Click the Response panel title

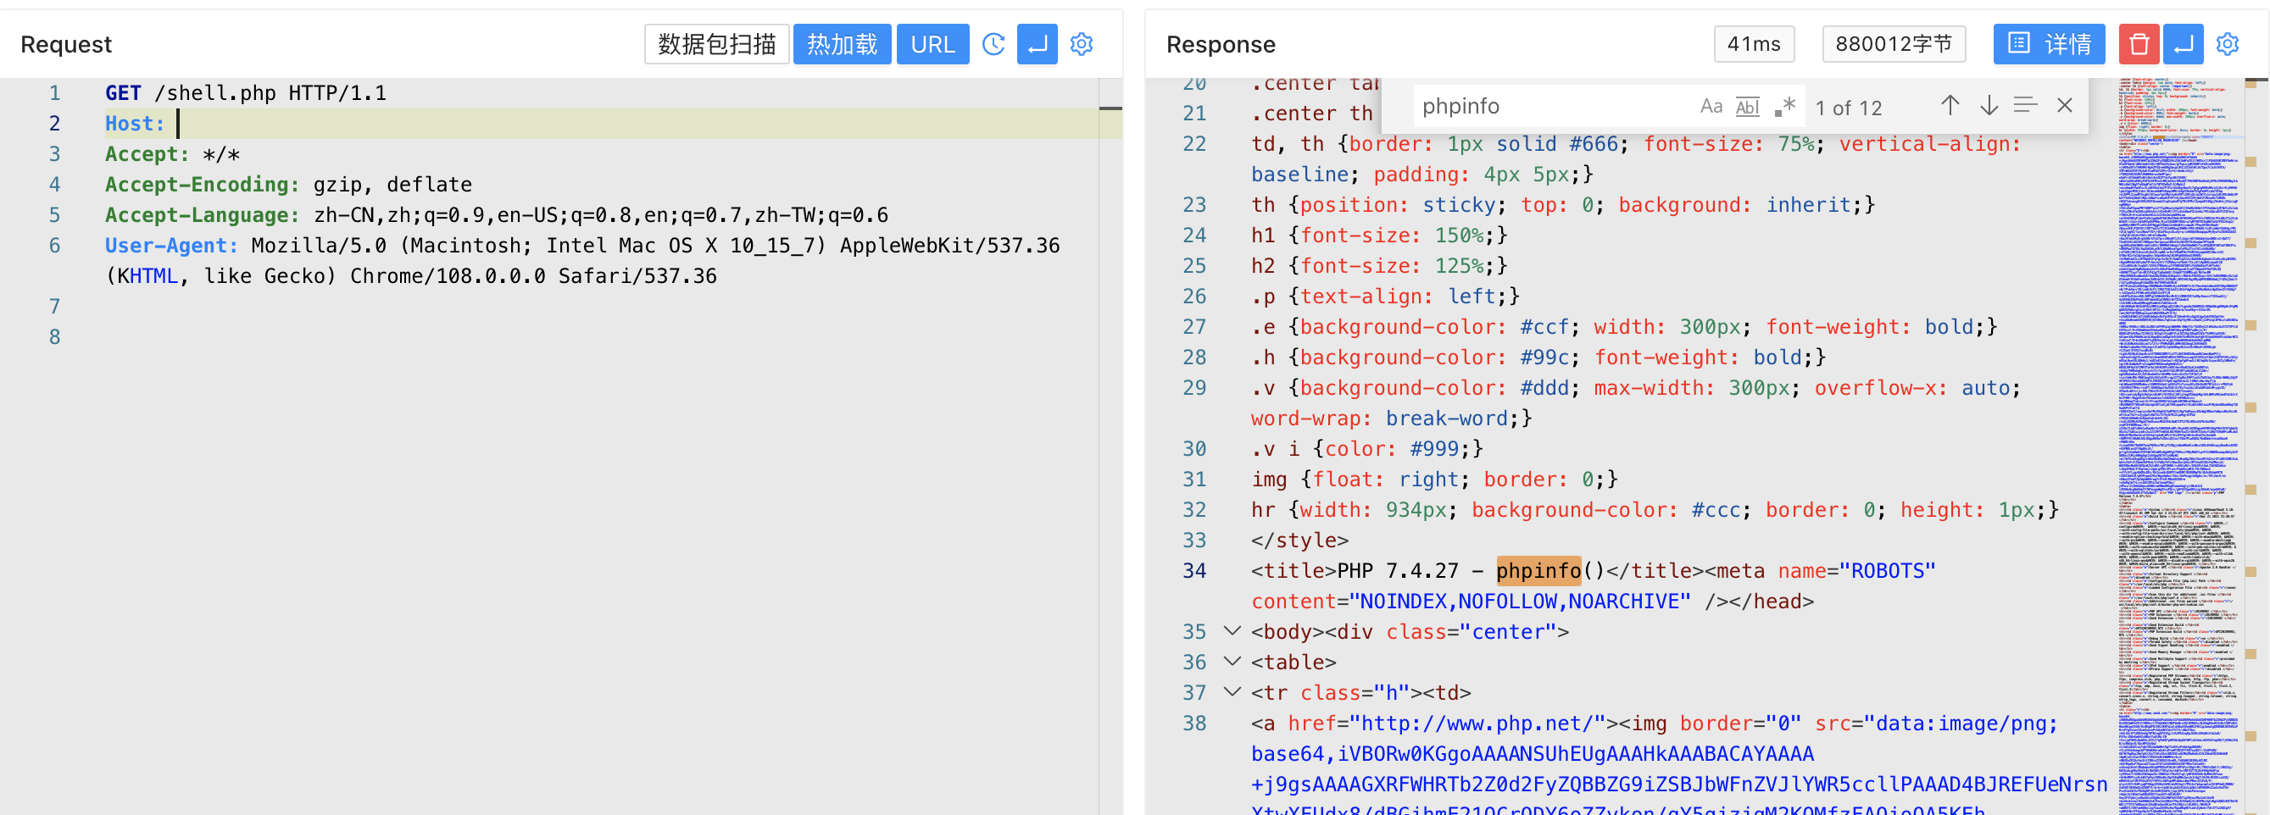point(1221,44)
